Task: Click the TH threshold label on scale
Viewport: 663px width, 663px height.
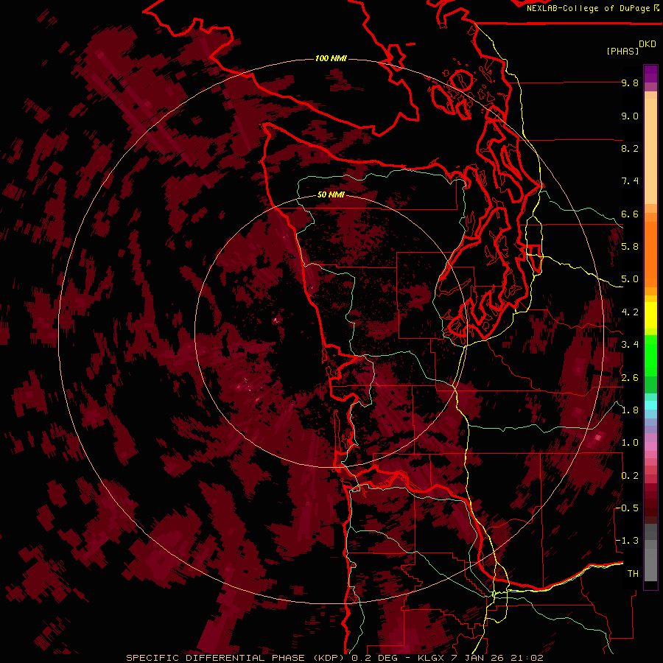Action: pos(633,574)
